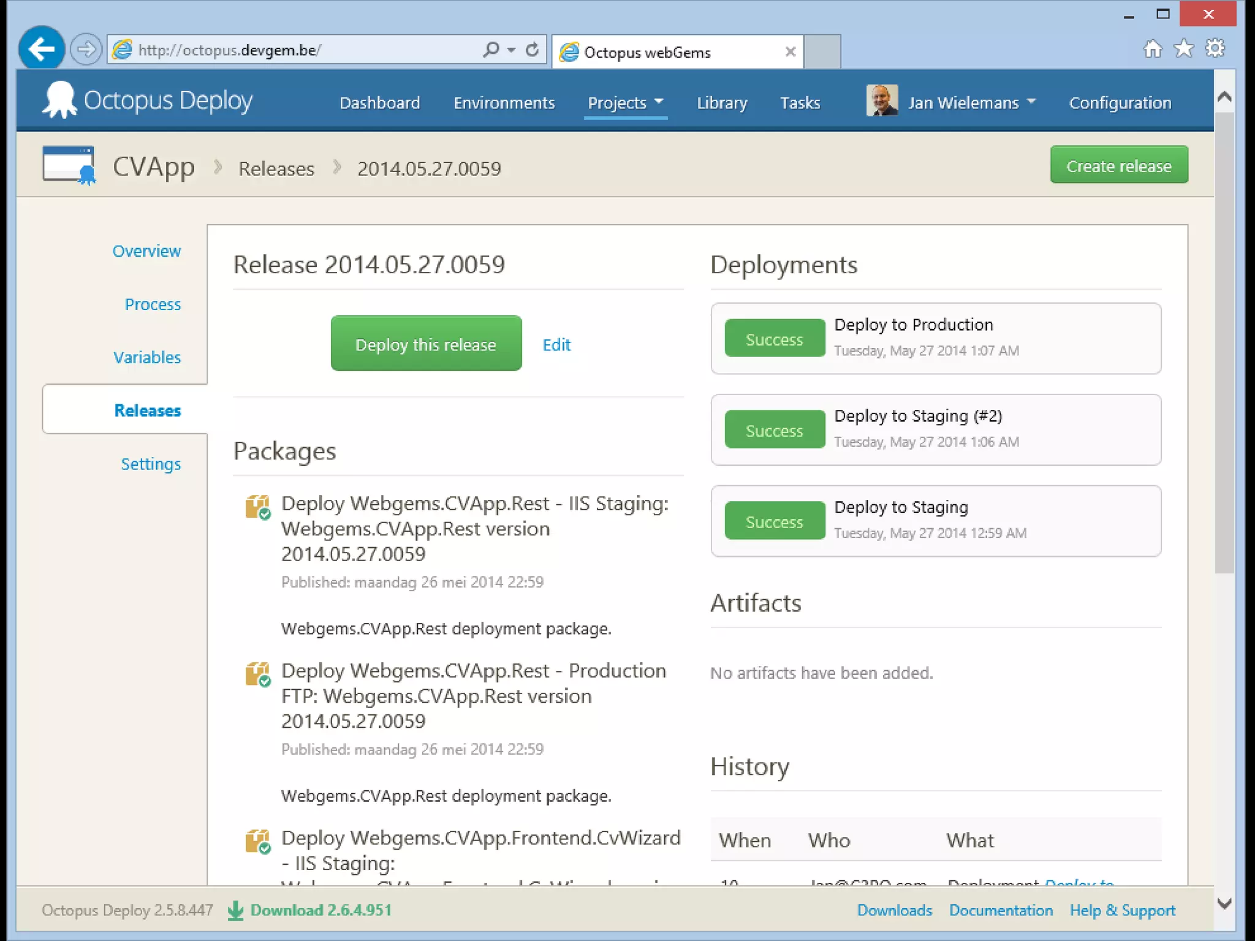1255x941 pixels.
Task: Open Deploy to Staging (#2) deployment
Action: [936, 429]
